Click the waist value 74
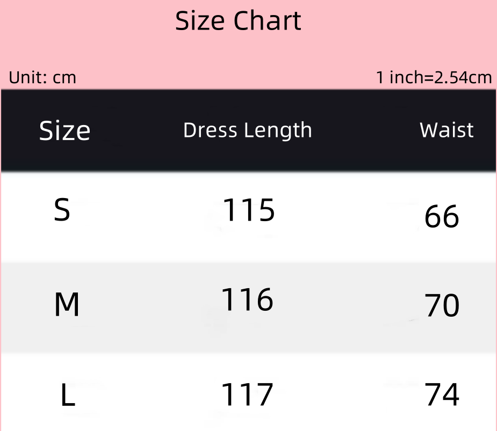 [x=442, y=395]
